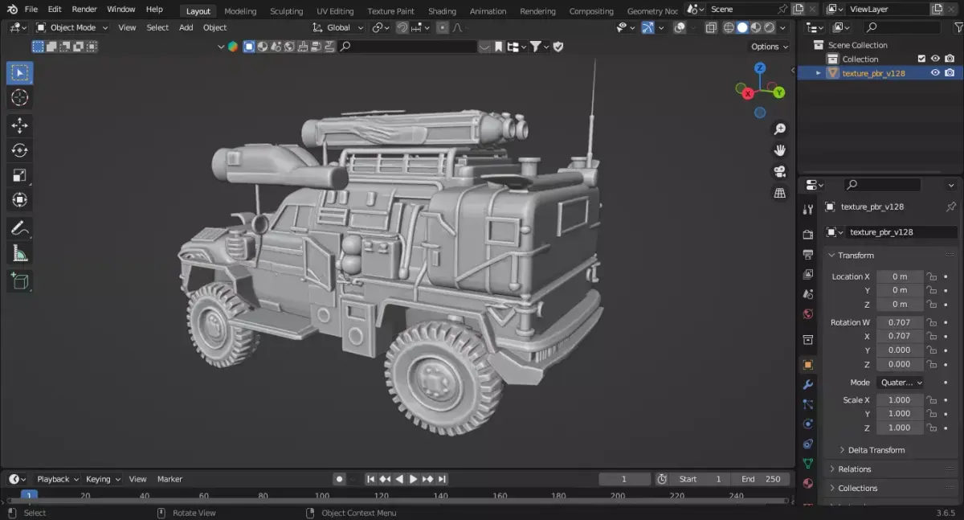This screenshot has width=964, height=520.
Task: Switch perspective/orthographic grid icon
Action: coord(779,193)
